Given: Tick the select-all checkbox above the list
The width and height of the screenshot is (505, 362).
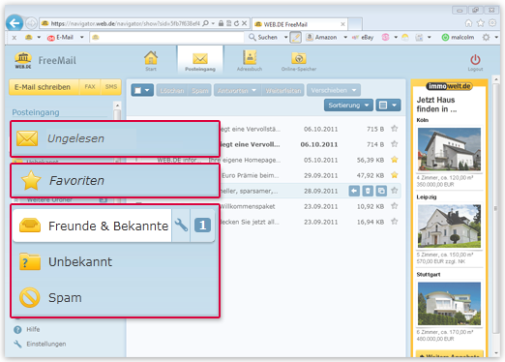Looking at the screenshot, I should click(x=137, y=90).
